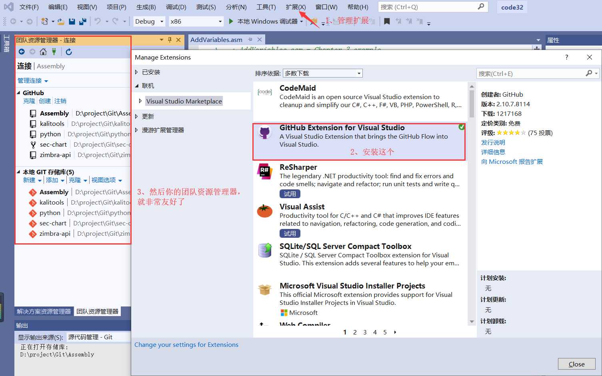
Task: Open Team Explorer home page
Action: (43, 52)
